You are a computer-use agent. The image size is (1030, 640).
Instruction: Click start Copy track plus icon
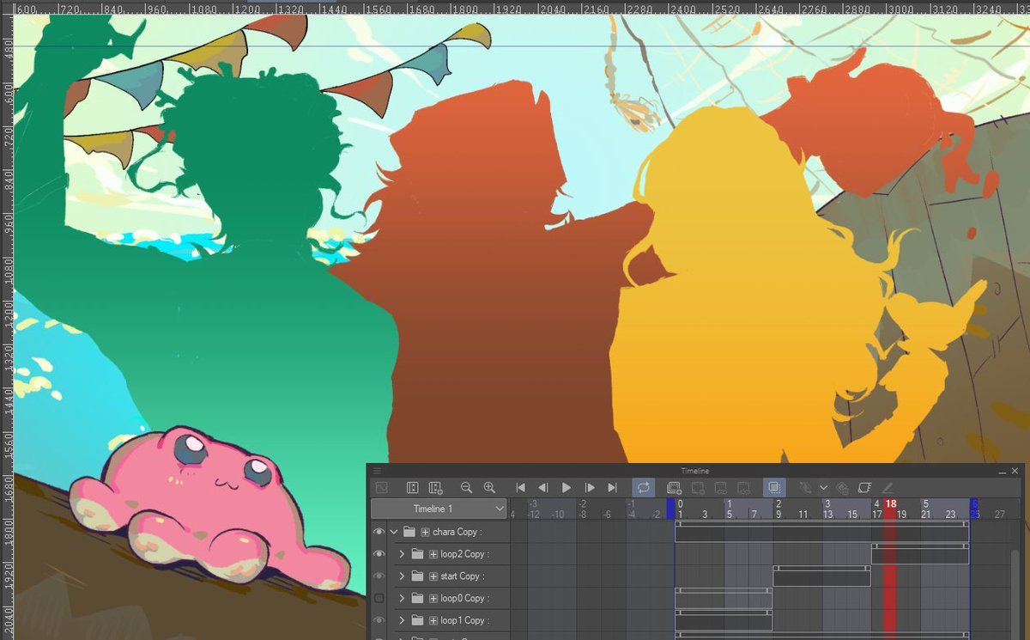coord(433,576)
